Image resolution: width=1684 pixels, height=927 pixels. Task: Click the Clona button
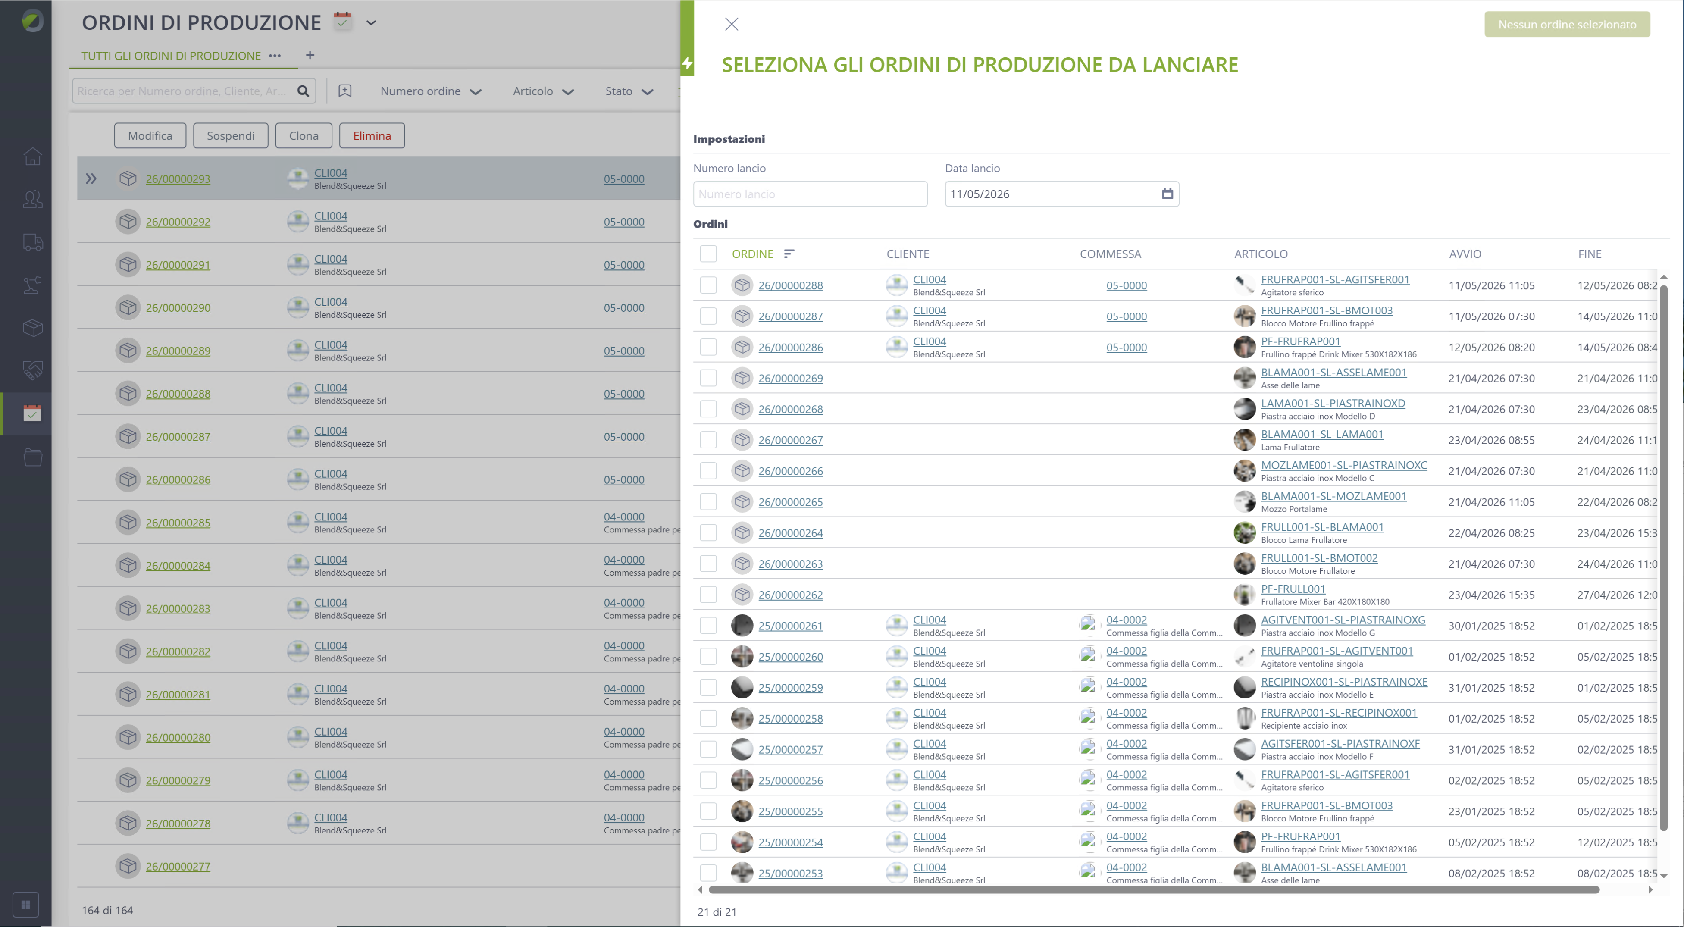click(x=304, y=135)
